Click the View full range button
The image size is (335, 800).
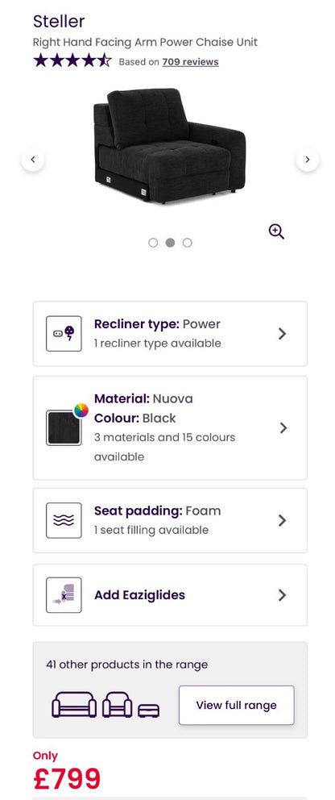coord(237,705)
